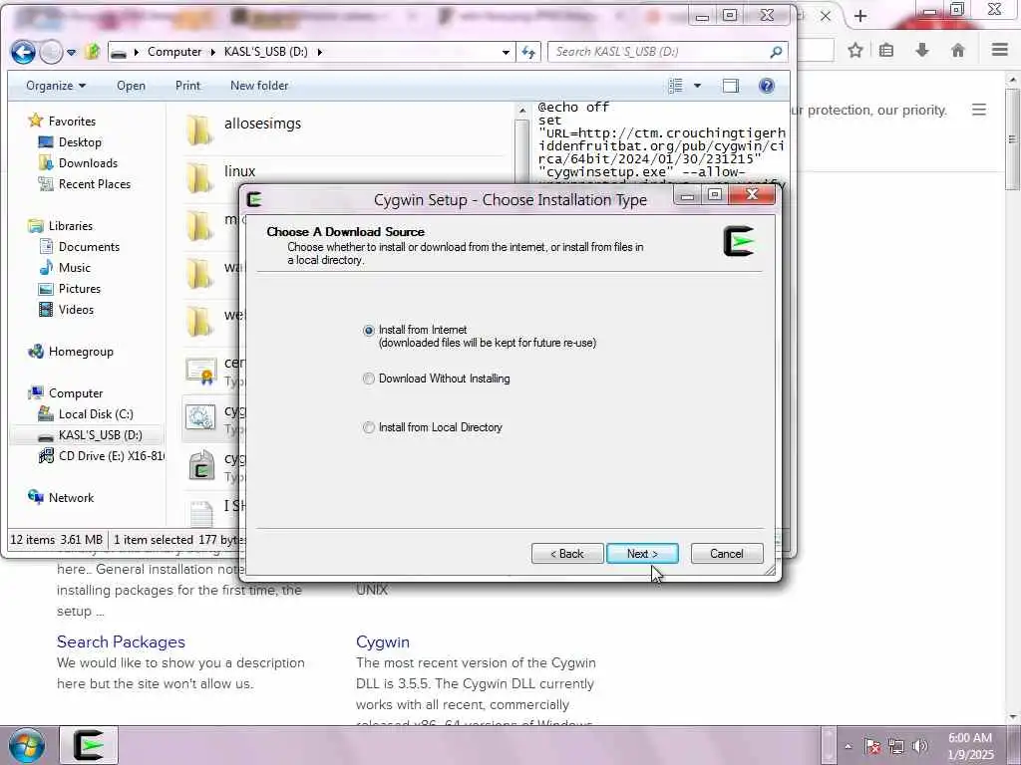This screenshot has height=765, width=1021.
Task: Open Cygwin link on webpage
Action: coord(383,641)
